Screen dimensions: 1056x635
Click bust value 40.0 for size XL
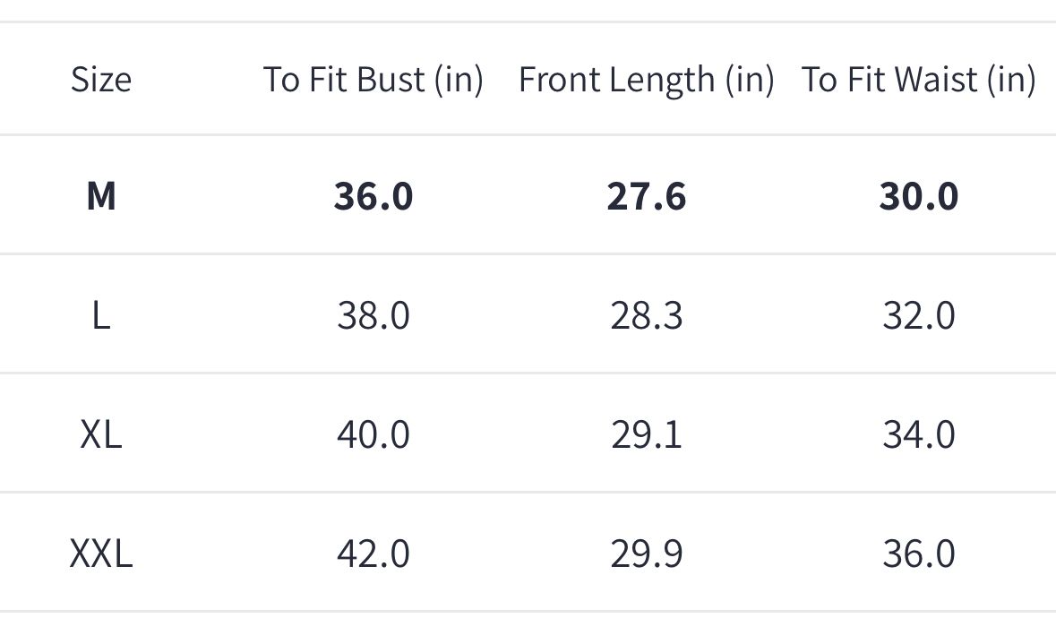[373, 434]
